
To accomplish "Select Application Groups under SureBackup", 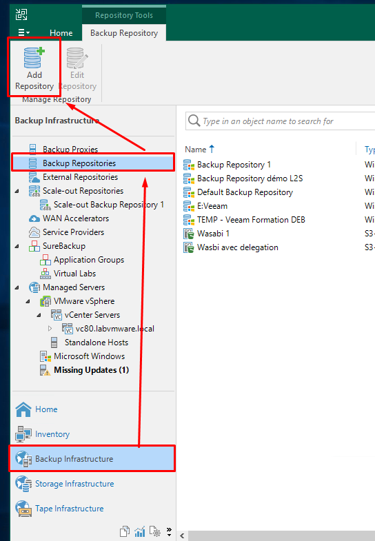I will click(x=89, y=260).
